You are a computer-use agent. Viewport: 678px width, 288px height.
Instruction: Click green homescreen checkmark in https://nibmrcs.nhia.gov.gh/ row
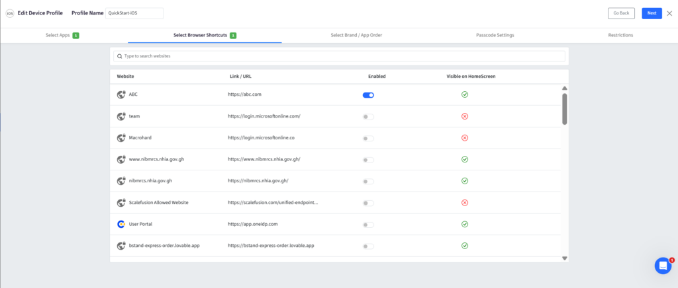pos(465,180)
